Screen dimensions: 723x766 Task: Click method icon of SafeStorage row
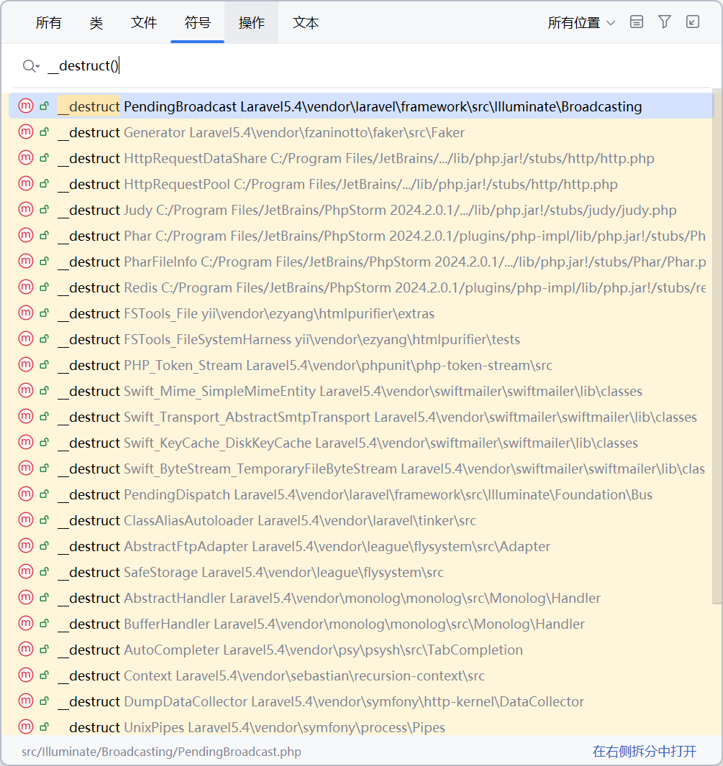click(26, 571)
